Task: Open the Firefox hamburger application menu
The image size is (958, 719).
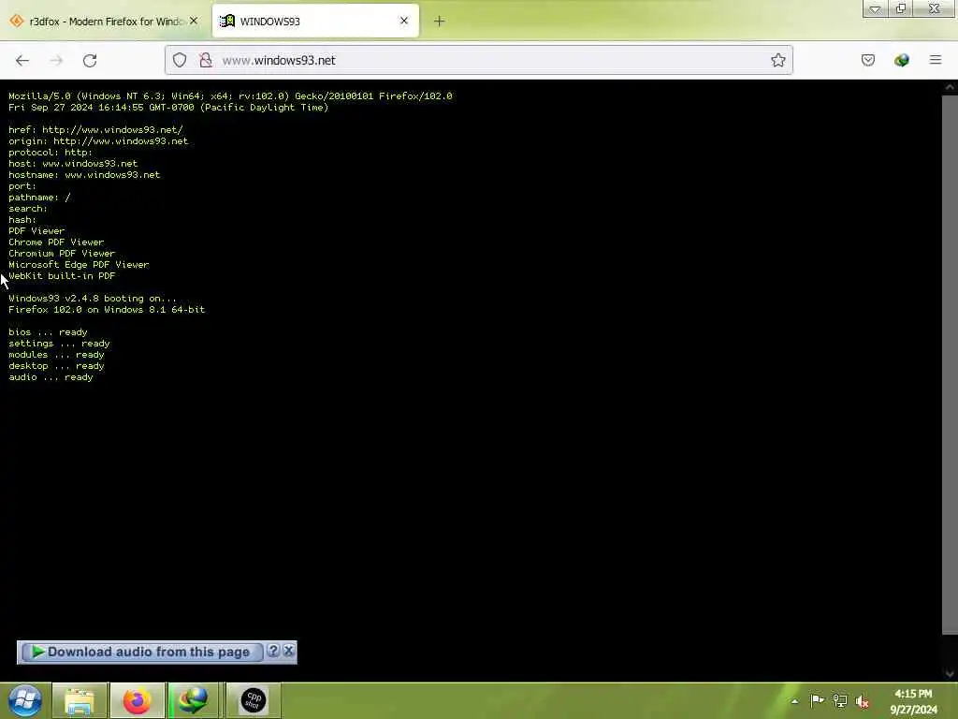Action: 936,60
